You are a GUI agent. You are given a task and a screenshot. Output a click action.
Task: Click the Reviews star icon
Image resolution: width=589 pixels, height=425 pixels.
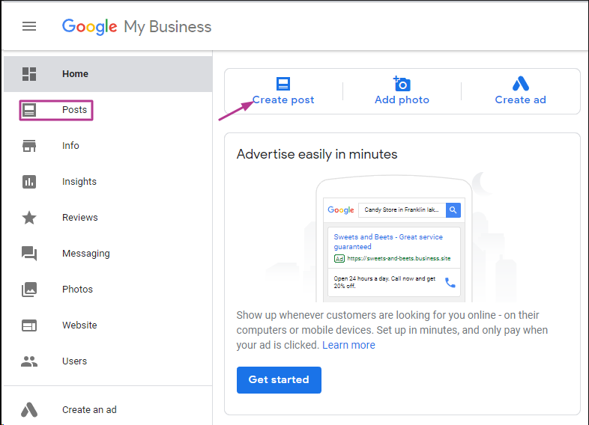point(29,218)
